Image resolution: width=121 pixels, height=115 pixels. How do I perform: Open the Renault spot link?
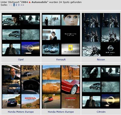[x=61, y=59]
